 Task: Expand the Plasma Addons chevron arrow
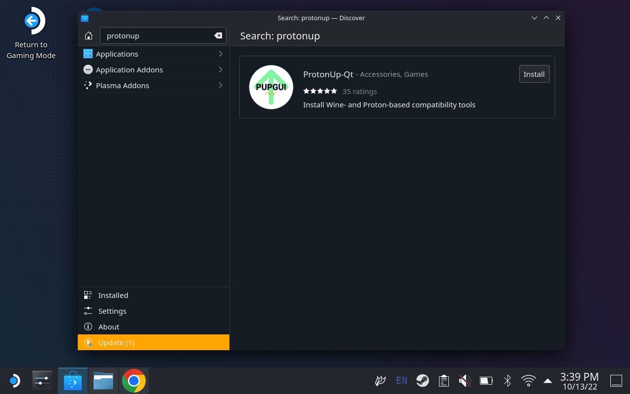tap(220, 85)
